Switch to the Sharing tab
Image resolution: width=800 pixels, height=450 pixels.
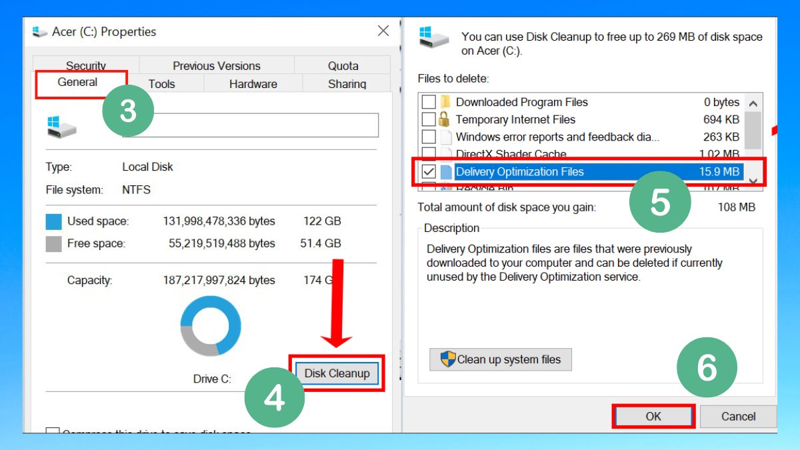pyautogui.click(x=347, y=83)
